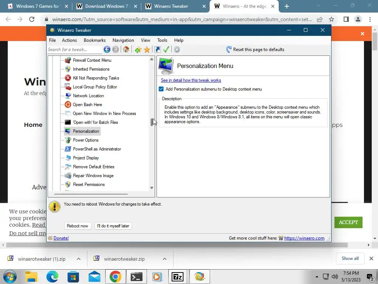Image resolution: width=378 pixels, height=284 pixels.
Task: Click the shortcut export icon in the Tweaker toolbar
Action: tap(157, 50)
